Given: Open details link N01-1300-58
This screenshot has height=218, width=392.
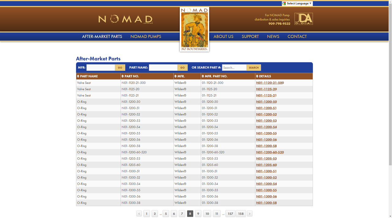Looking at the screenshot, I should 266,203.
